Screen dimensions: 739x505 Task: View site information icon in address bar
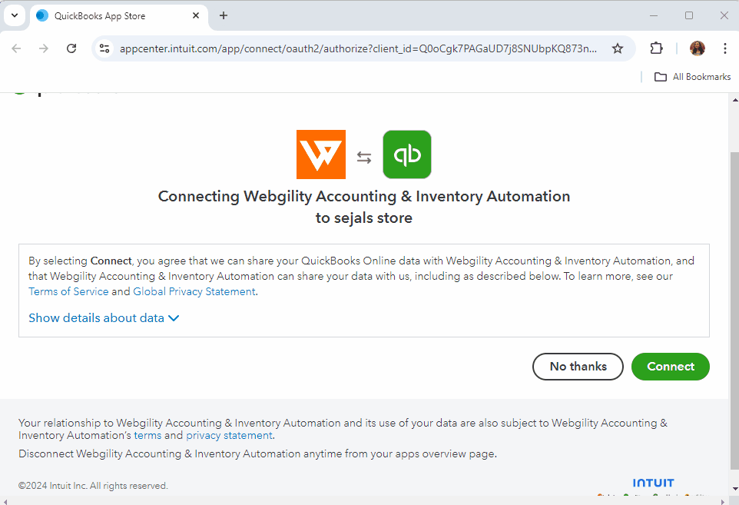(105, 48)
